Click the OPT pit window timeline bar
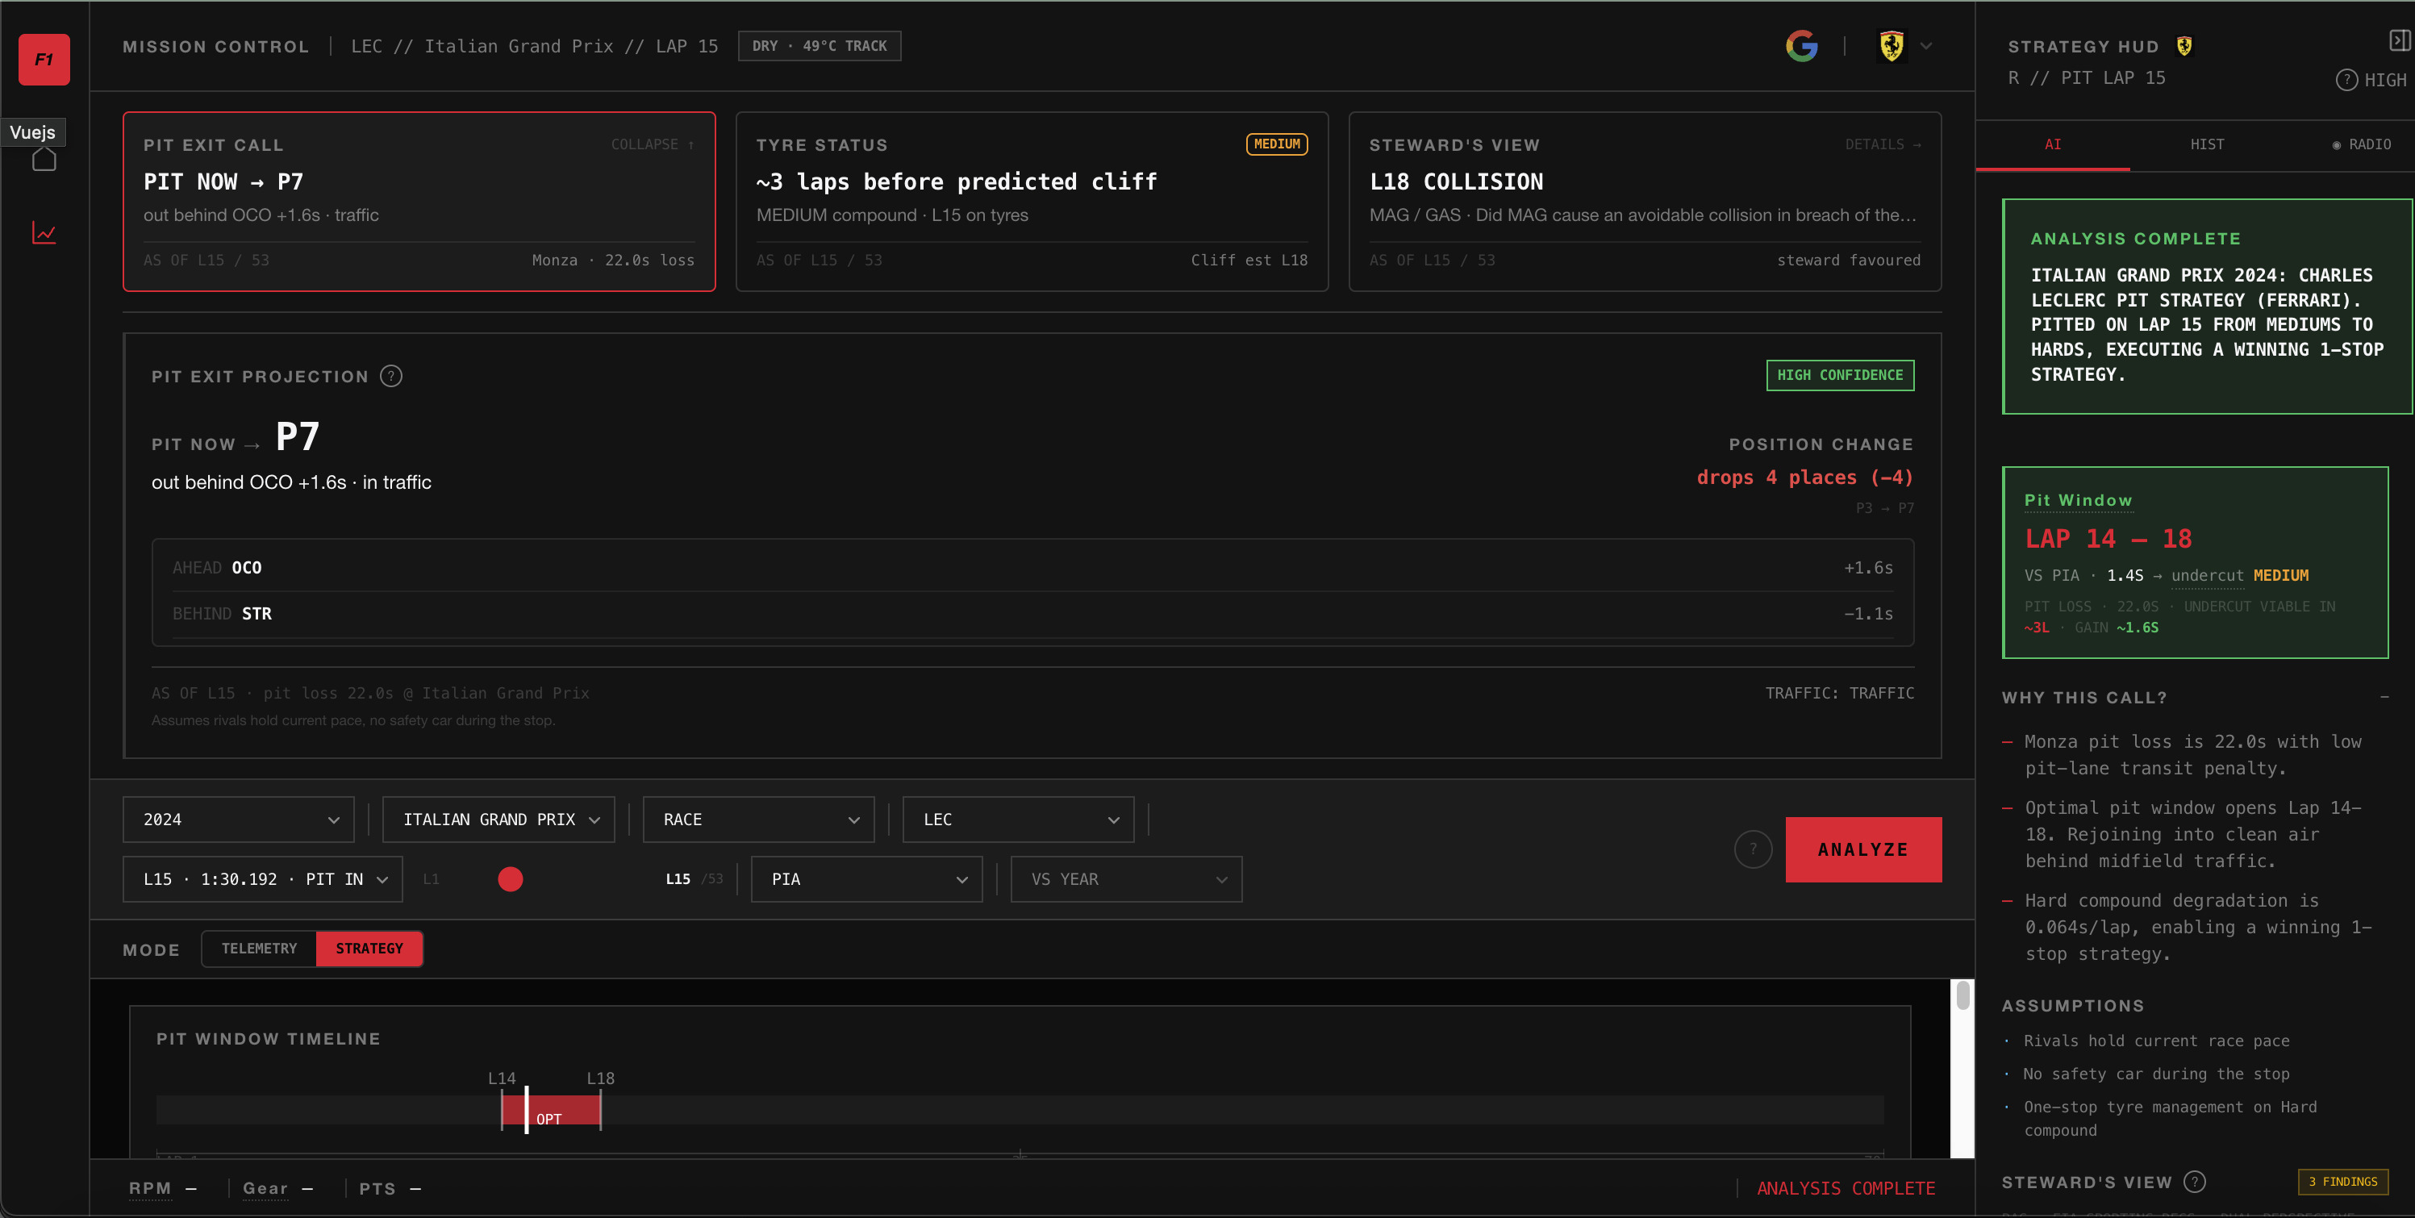The width and height of the screenshot is (2415, 1218). (x=550, y=1110)
